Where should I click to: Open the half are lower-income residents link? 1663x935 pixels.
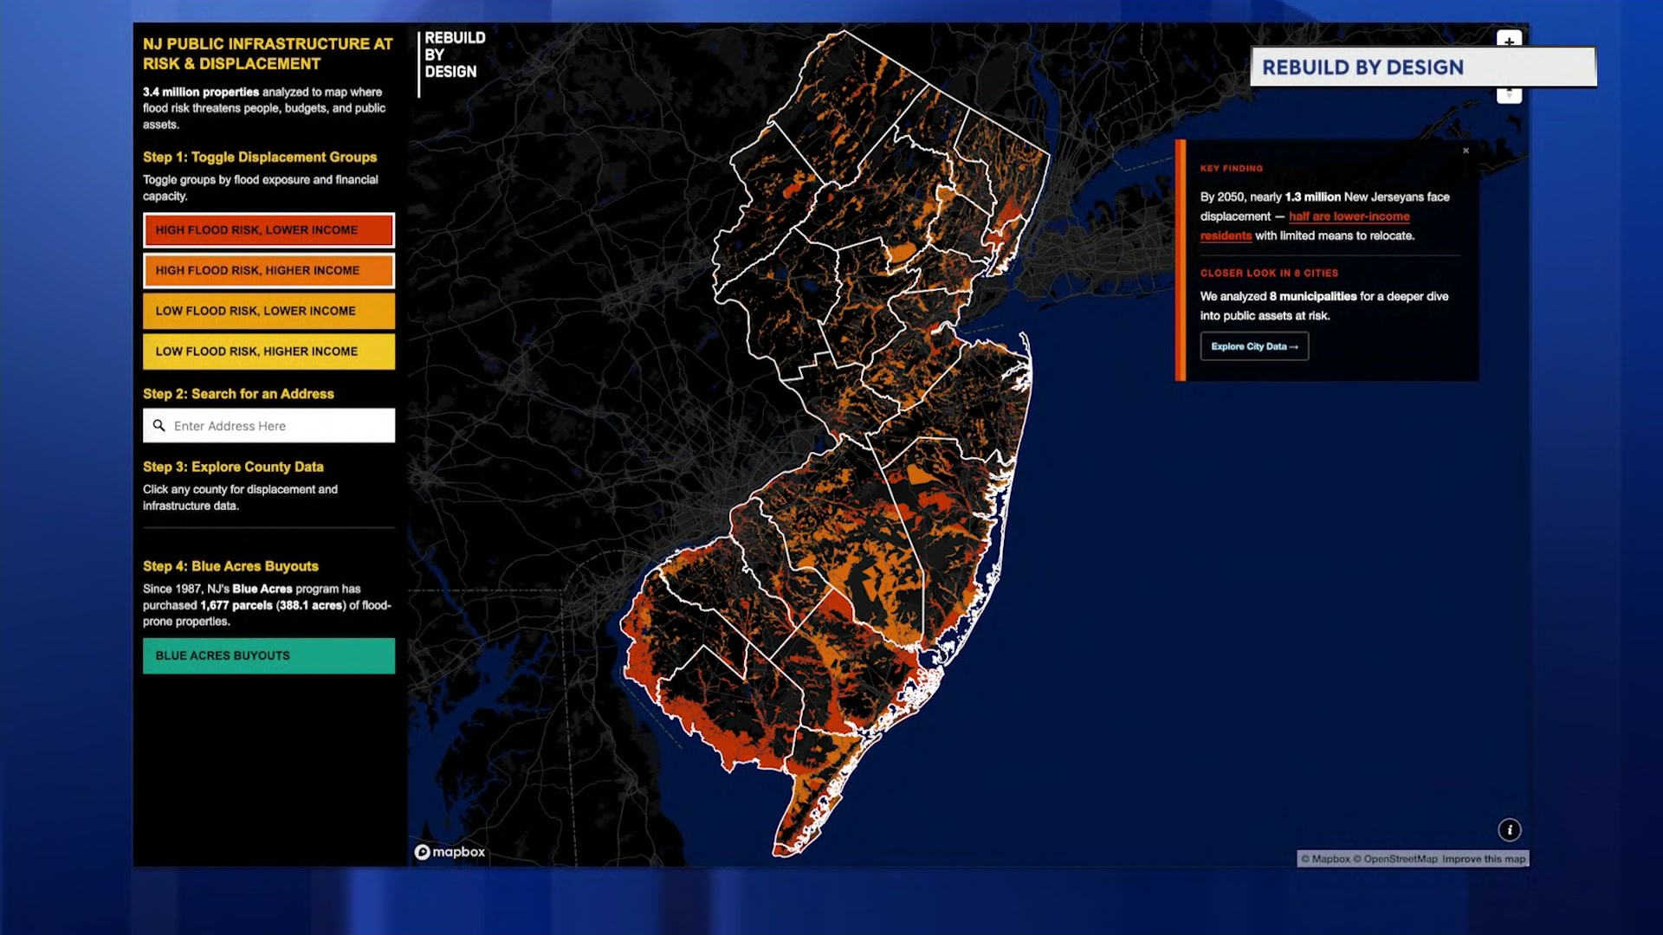click(1348, 217)
